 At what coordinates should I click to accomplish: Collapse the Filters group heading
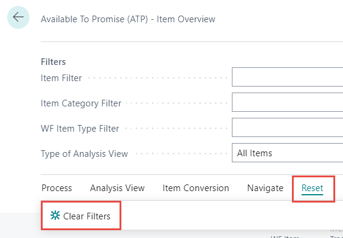[x=53, y=62]
